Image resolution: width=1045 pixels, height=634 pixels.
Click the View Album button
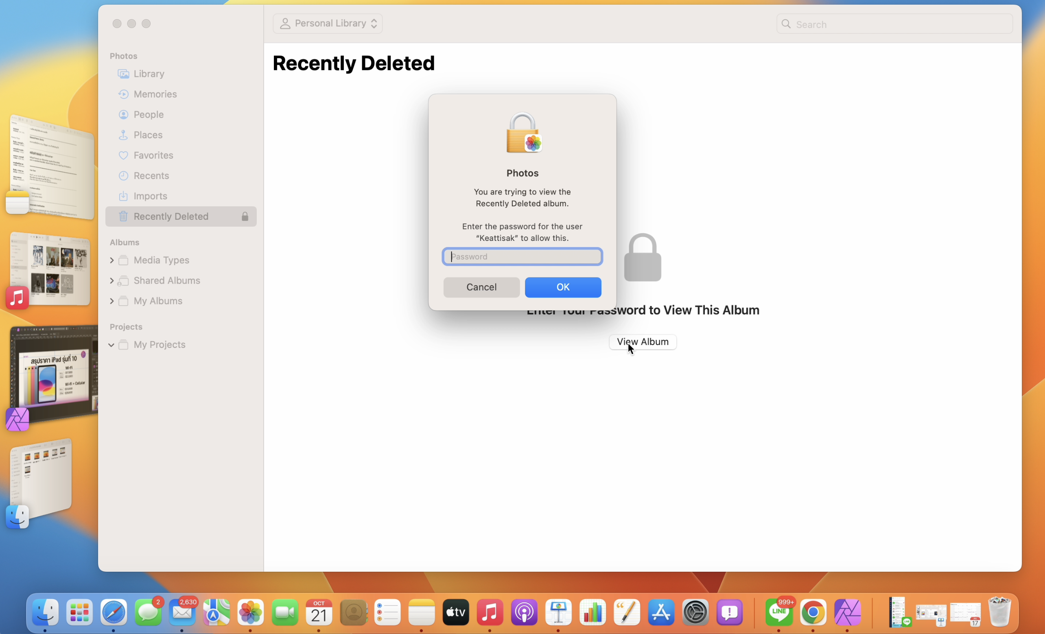(642, 342)
